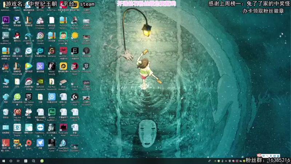291x164 pixels.
Task: Open 嘟嘟Dodin shortcut
Action: tap(29, 128)
